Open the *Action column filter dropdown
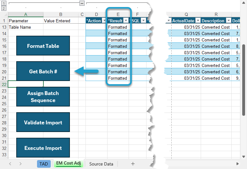The height and width of the screenshot is (169, 247). coord(104,20)
